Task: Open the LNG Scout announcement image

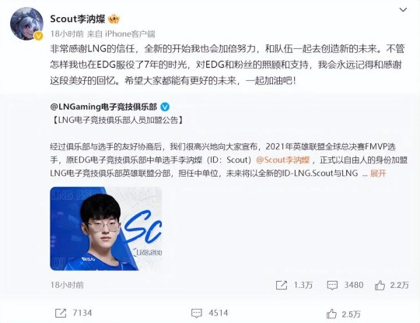Action: (106, 229)
